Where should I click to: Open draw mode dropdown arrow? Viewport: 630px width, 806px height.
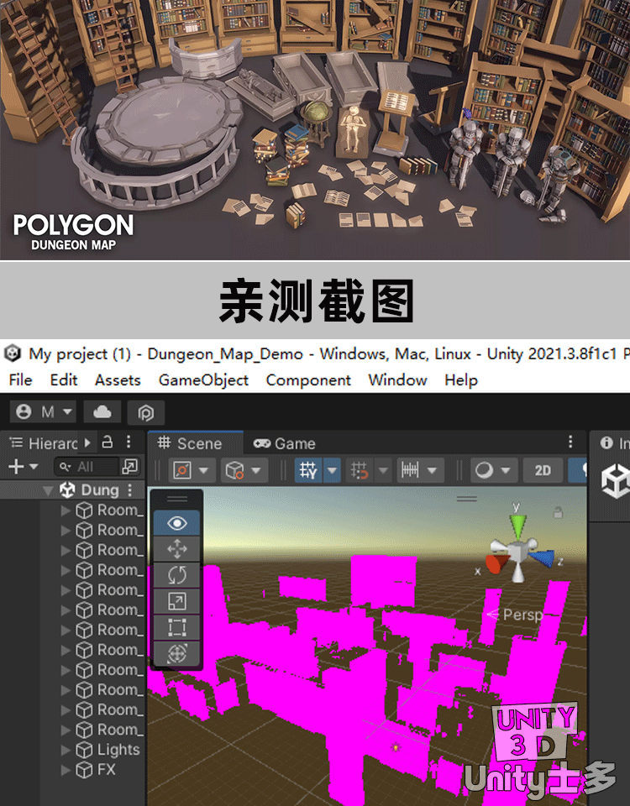(506, 470)
